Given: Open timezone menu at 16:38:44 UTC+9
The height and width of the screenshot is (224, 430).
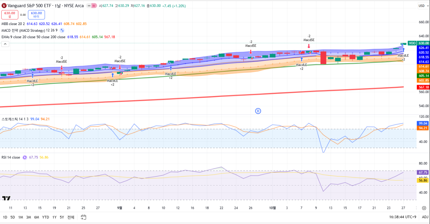Looking at the screenshot, I should click(x=403, y=217).
